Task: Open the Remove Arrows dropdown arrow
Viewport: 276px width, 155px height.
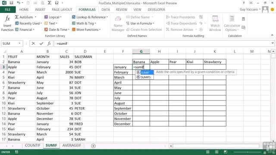Action: coord(196,30)
